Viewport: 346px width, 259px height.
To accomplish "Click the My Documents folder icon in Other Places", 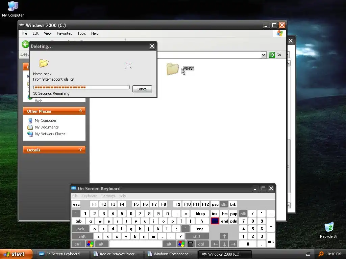I will tap(30, 127).
